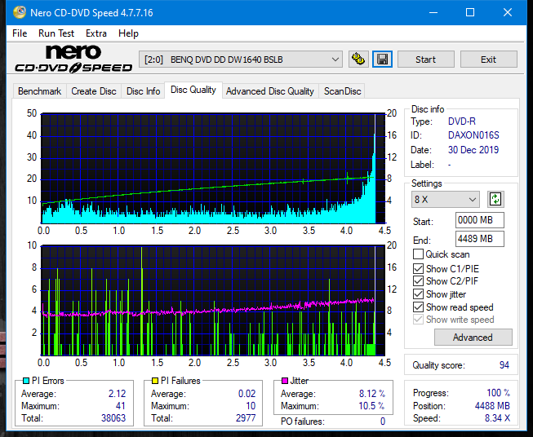
Task: Uncheck Show C2/PIF option
Action: point(418,281)
